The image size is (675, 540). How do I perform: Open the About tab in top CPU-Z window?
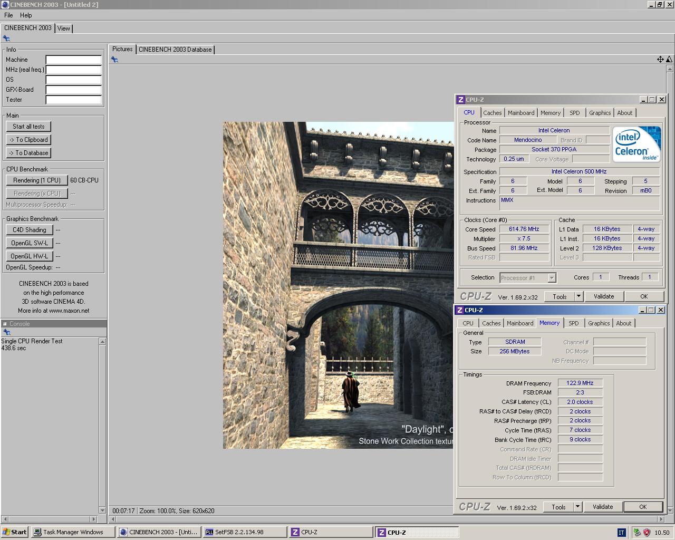(625, 113)
